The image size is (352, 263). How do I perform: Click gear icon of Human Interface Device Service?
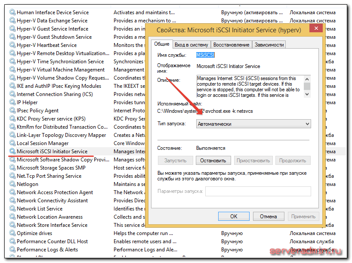click(12, 12)
